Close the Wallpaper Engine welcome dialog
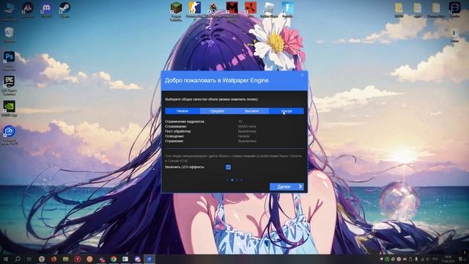The height and width of the screenshot is (264, 469). 302,75
